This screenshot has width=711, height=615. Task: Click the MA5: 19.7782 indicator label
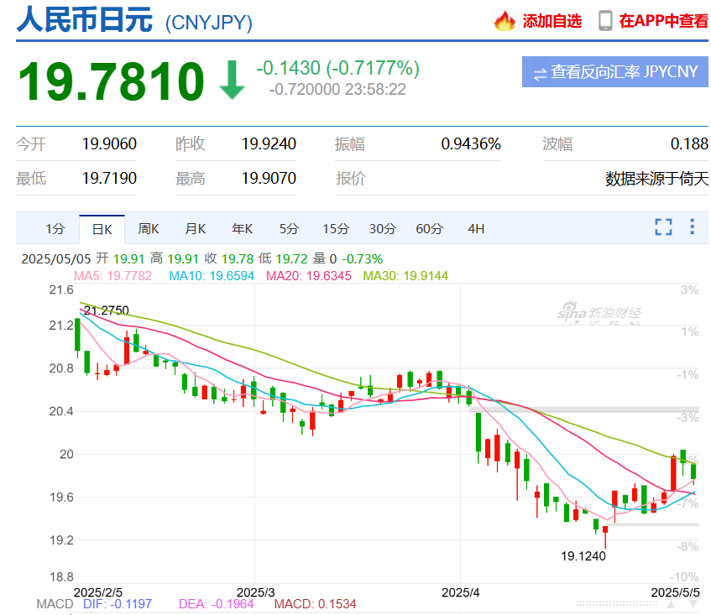click(x=112, y=275)
